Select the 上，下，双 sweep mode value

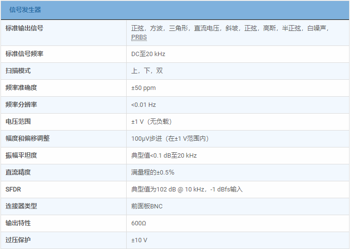[x=147, y=71]
